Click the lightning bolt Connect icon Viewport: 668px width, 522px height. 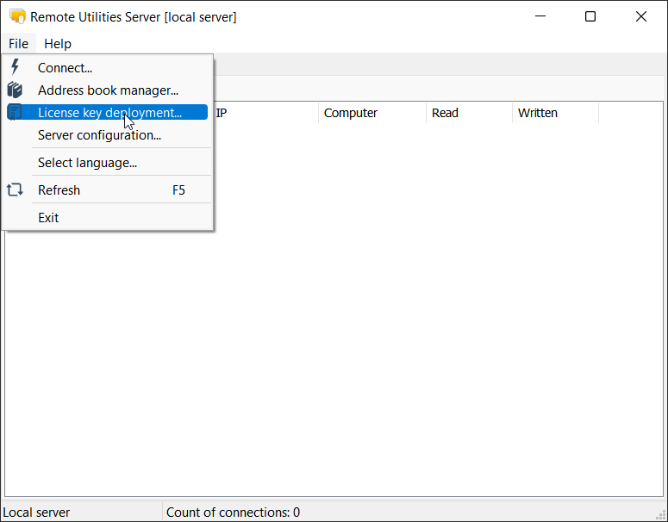point(15,67)
